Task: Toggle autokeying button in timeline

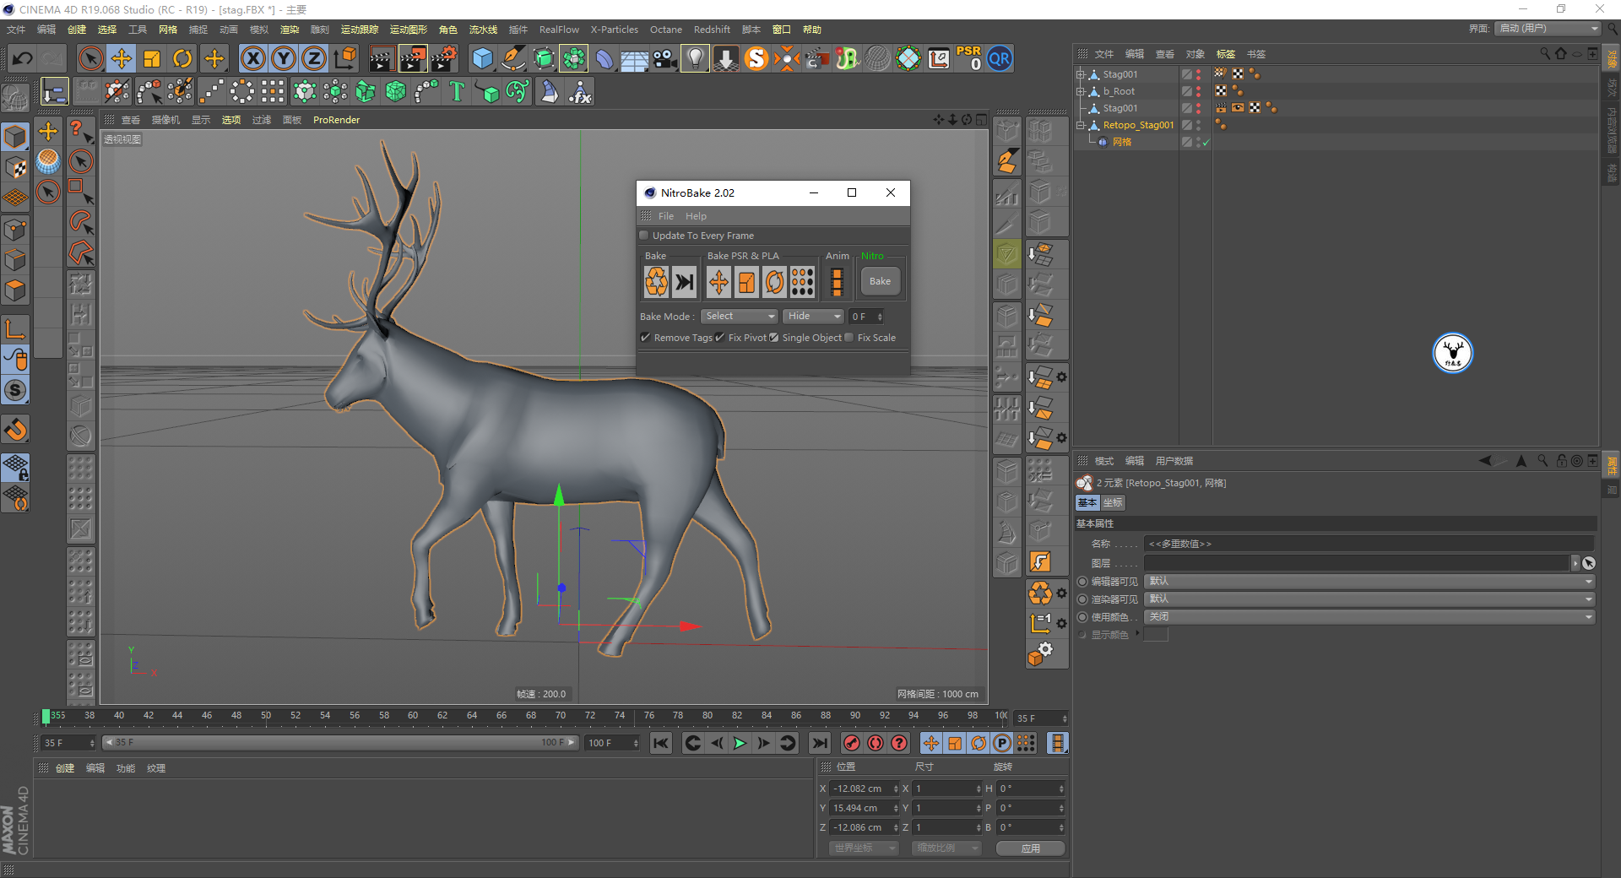Action: 876,743
